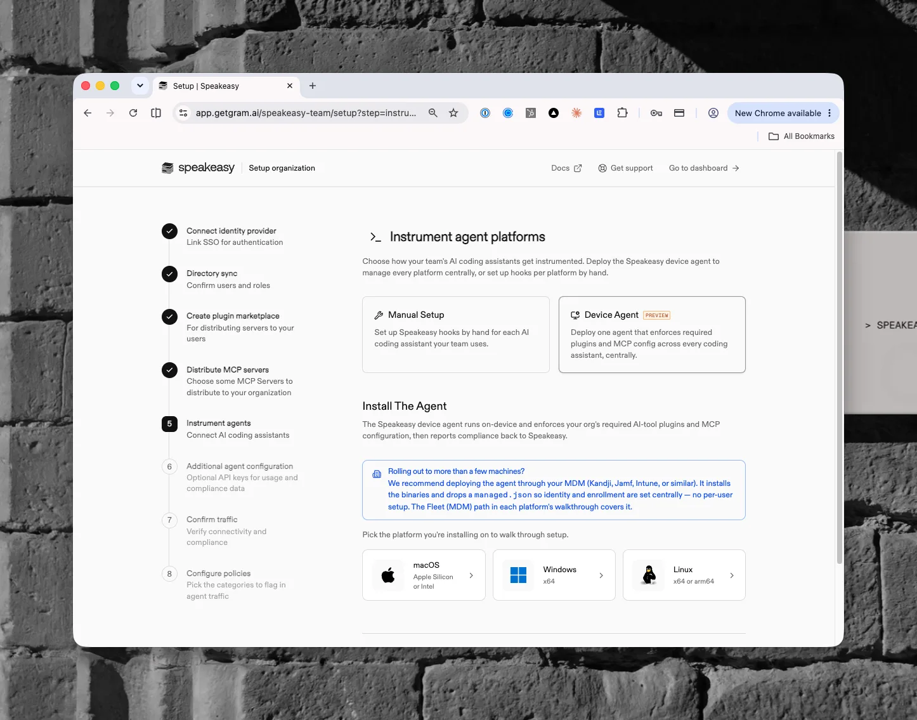
Task: Expand the Linux card chevron
Action: pyautogui.click(x=732, y=575)
